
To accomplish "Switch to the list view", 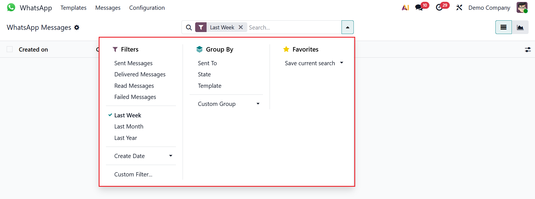I will (503, 27).
